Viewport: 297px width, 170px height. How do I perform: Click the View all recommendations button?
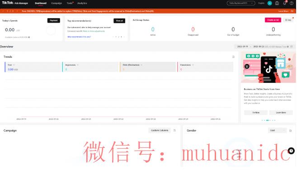point(119,21)
